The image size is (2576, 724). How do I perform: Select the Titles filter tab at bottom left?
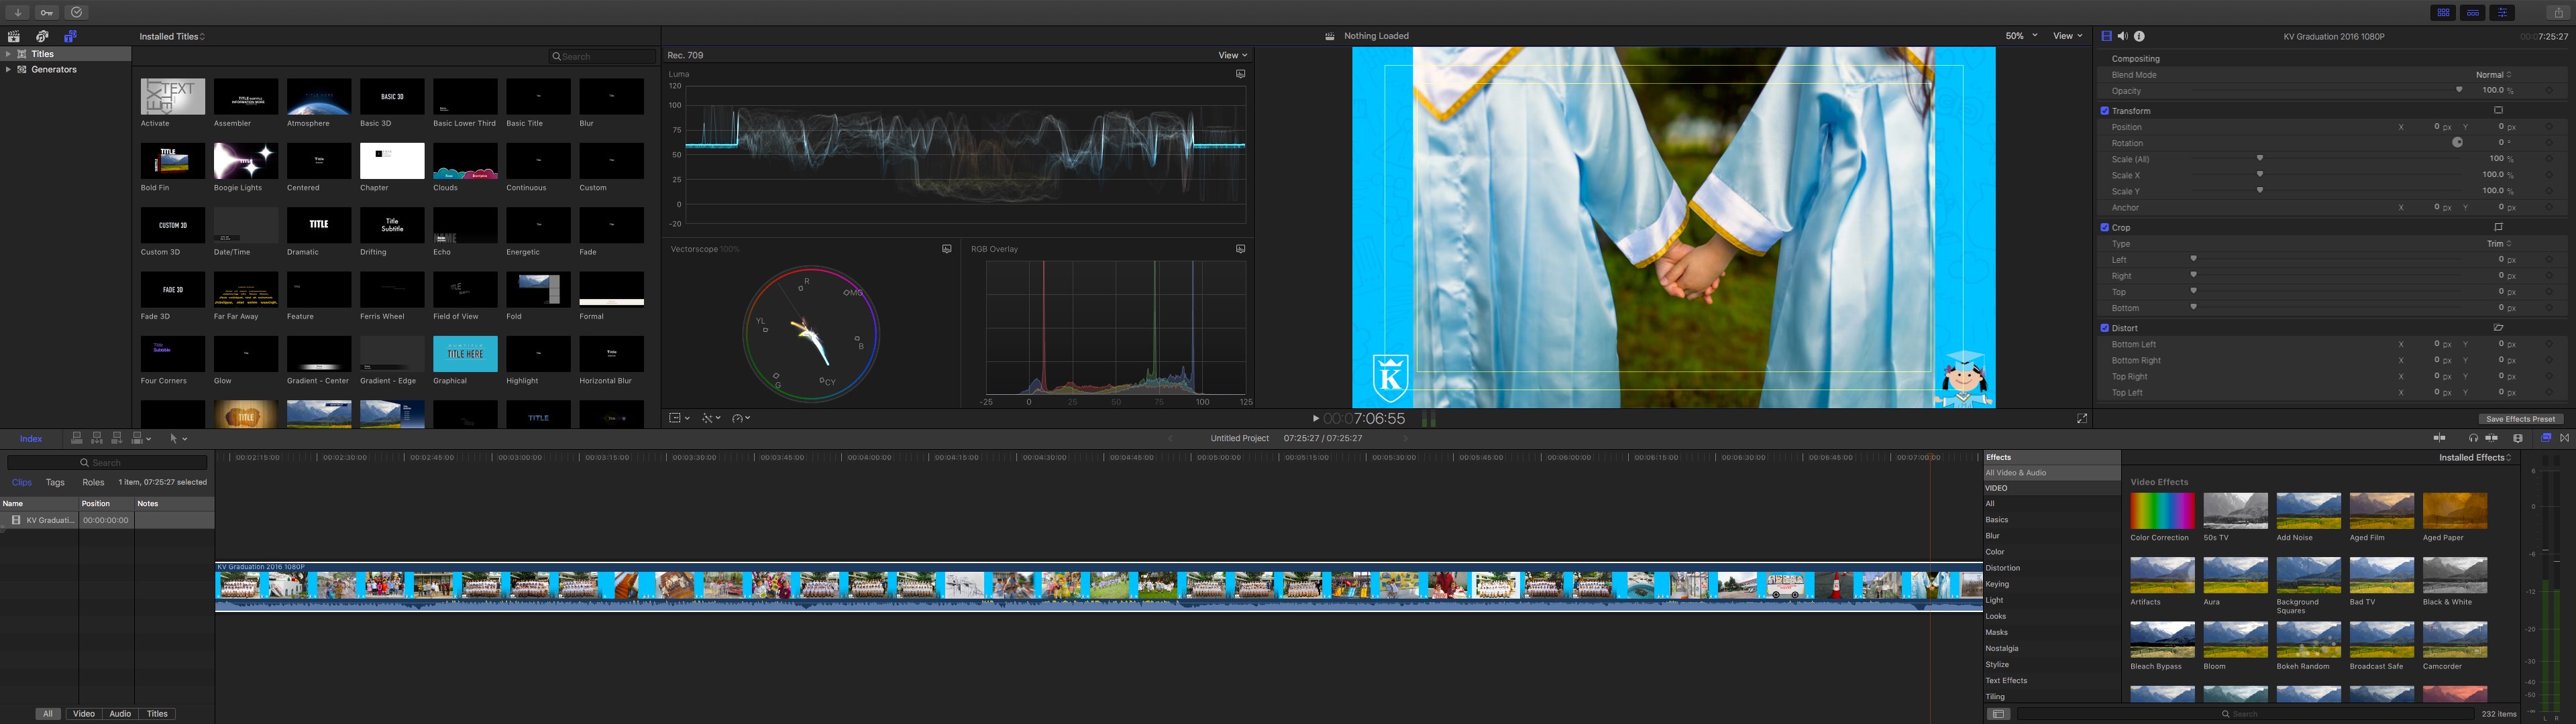click(156, 714)
